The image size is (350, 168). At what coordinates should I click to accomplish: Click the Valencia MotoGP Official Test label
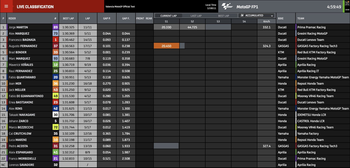coord(120,7)
